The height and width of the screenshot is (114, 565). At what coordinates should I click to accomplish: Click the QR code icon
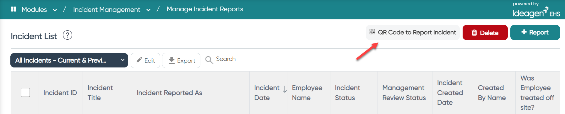pyautogui.click(x=372, y=32)
